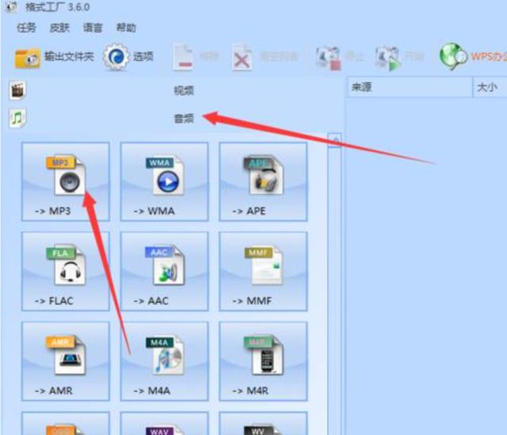Viewport: 507px width, 435px height.
Task: Click the 大小 (Size) column header
Action: (x=490, y=86)
